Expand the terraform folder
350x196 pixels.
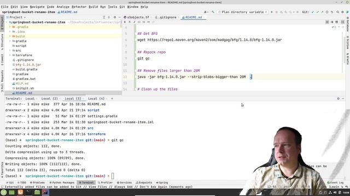10,55
